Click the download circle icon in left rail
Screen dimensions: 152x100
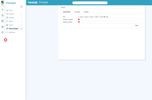coord(2,32)
